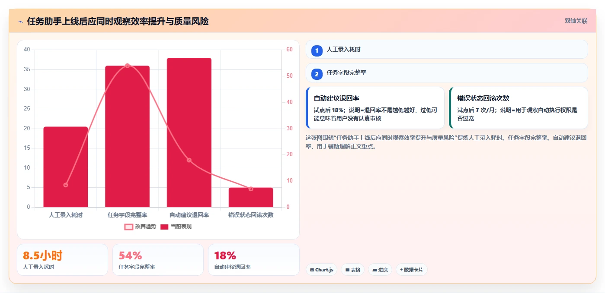Click the number 2 badge icon
Image resolution: width=605 pixels, height=293 pixels.
(x=317, y=74)
